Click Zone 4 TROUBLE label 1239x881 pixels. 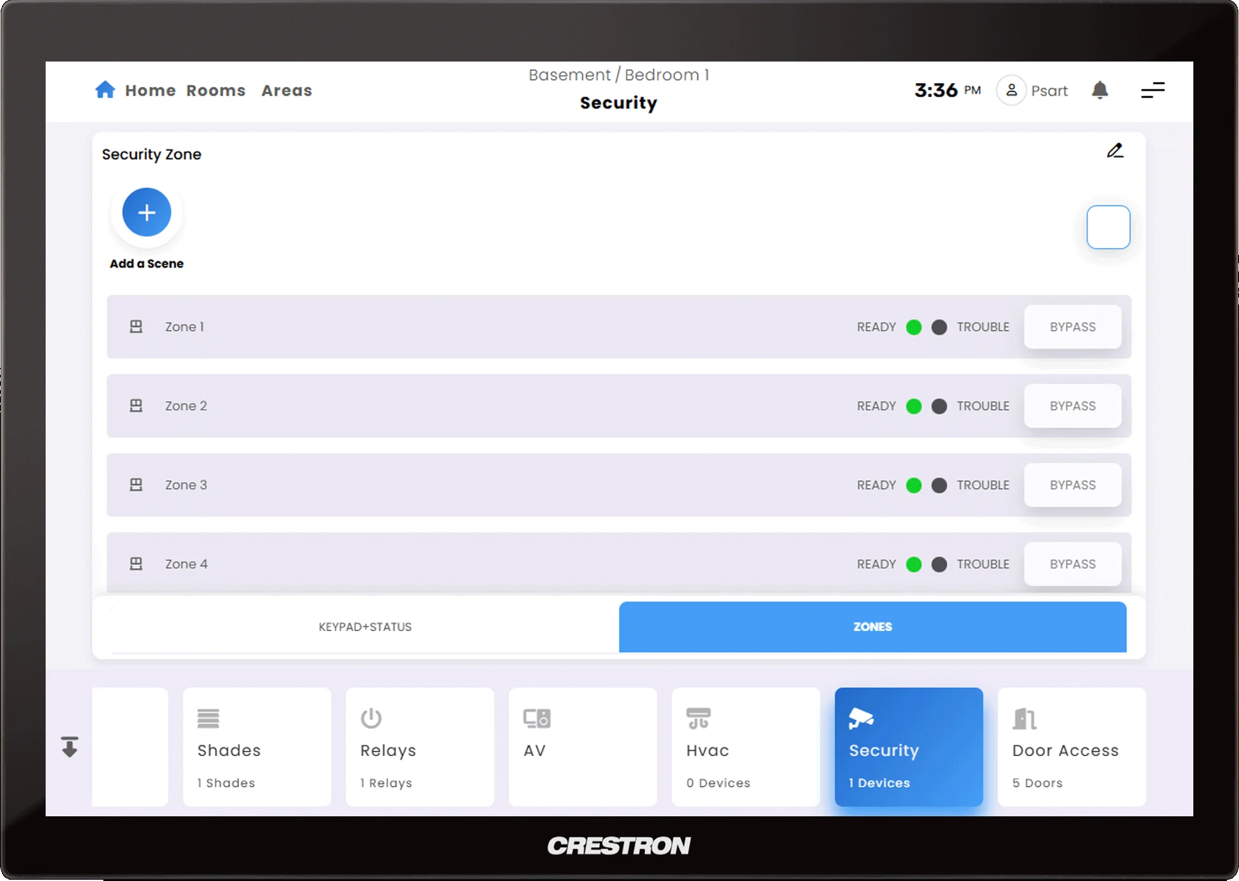coord(983,564)
